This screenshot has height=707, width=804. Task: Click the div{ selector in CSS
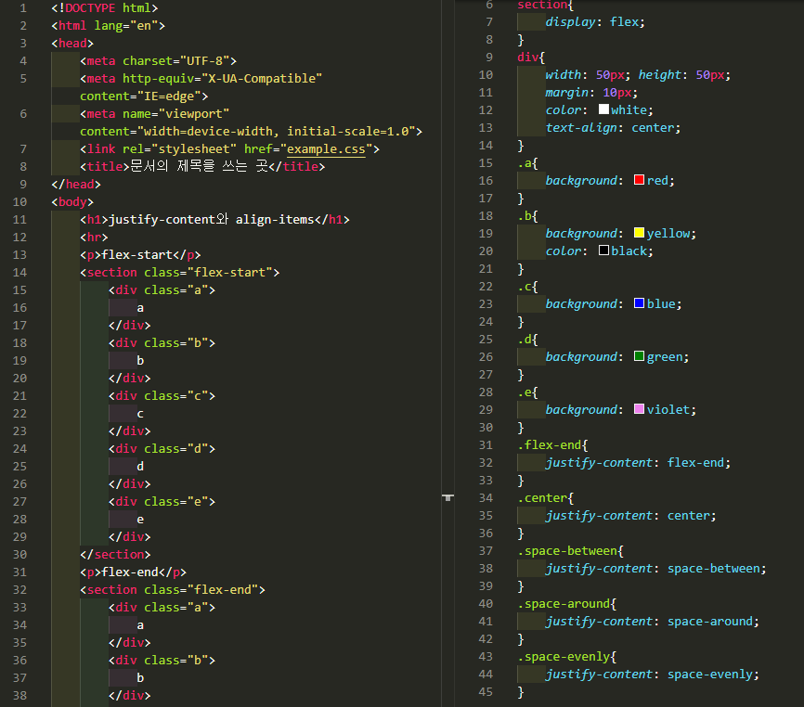531,58
